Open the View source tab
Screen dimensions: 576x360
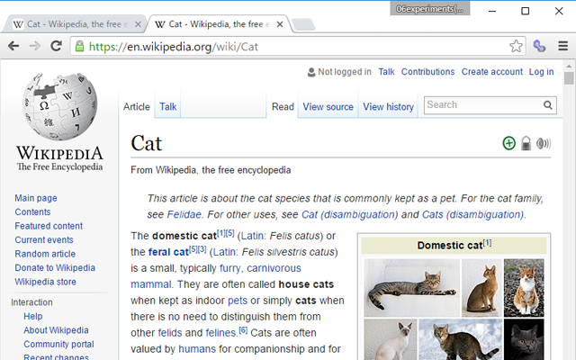pos(328,107)
